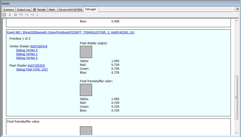Click the 'Pixel shader output:' label
The image size is (241, 137).
(x=94, y=43)
